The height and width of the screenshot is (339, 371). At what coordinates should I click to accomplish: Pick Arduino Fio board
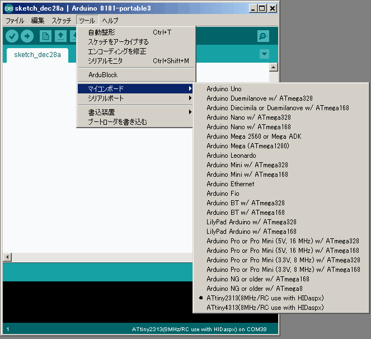click(281, 194)
